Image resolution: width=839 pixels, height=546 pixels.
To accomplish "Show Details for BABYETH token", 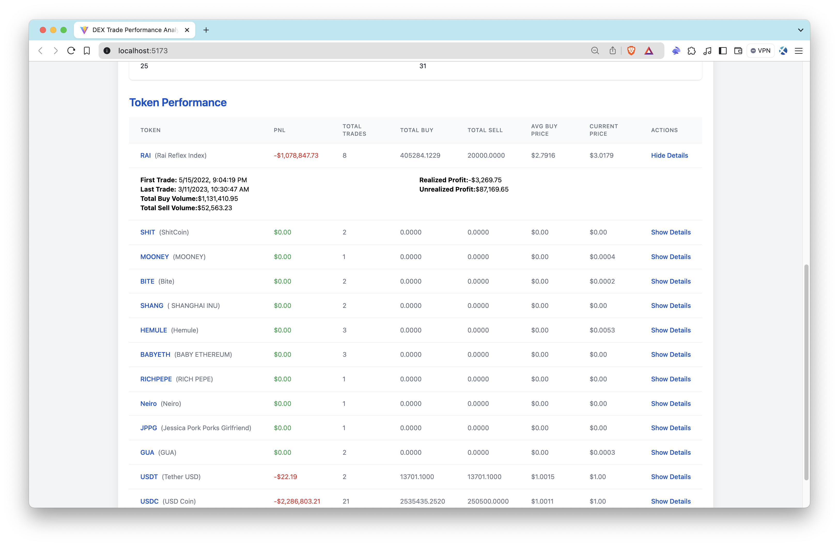I will point(671,354).
